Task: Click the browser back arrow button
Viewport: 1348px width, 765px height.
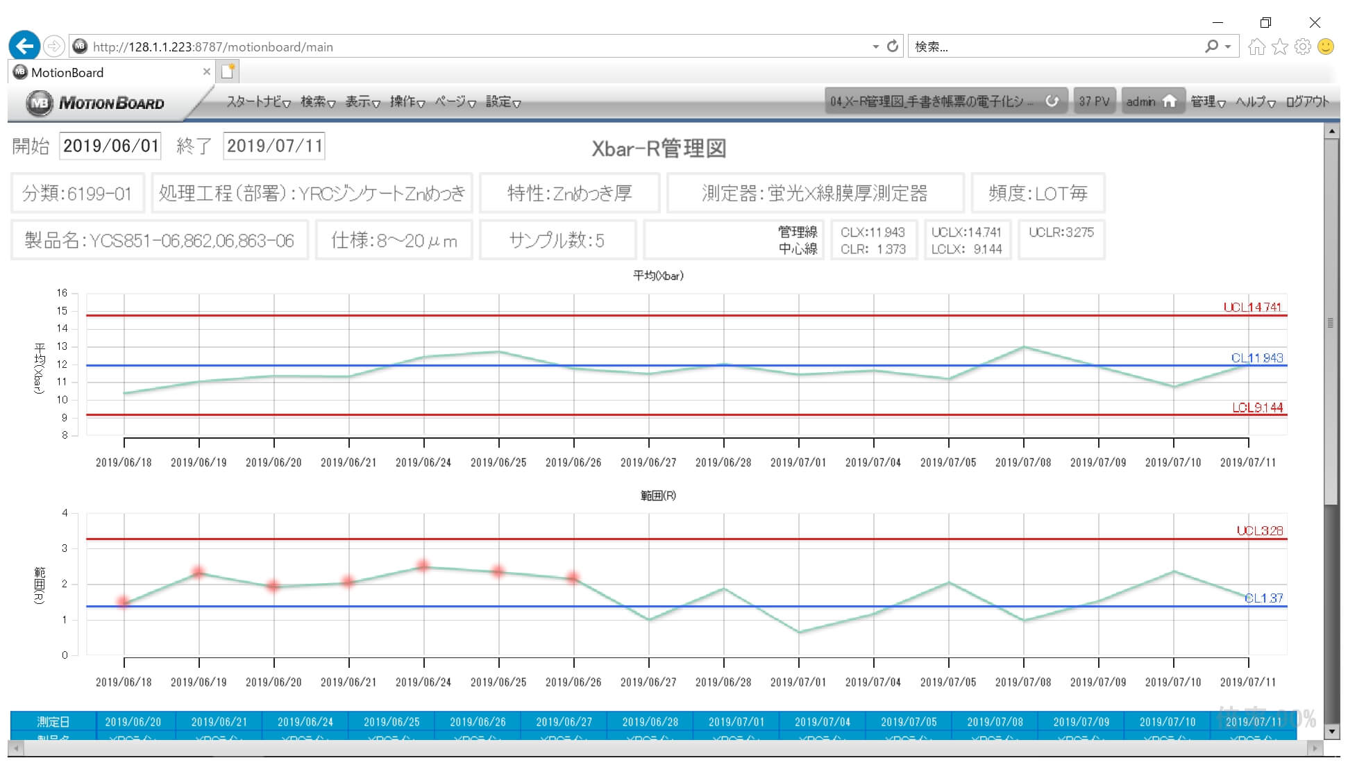Action: click(24, 46)
